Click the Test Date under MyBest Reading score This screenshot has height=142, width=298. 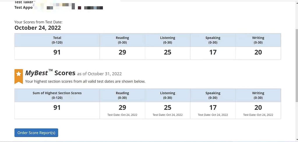pos(122,115)
